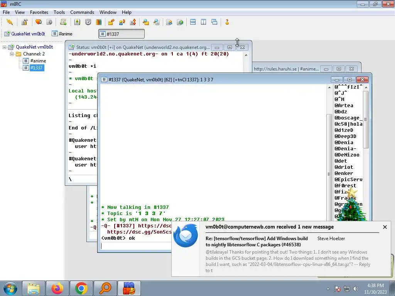Open the Window menu
Image resolution: width=395 pixels, height=296 pixels.
pyautogui.click(x=108, y=12)
